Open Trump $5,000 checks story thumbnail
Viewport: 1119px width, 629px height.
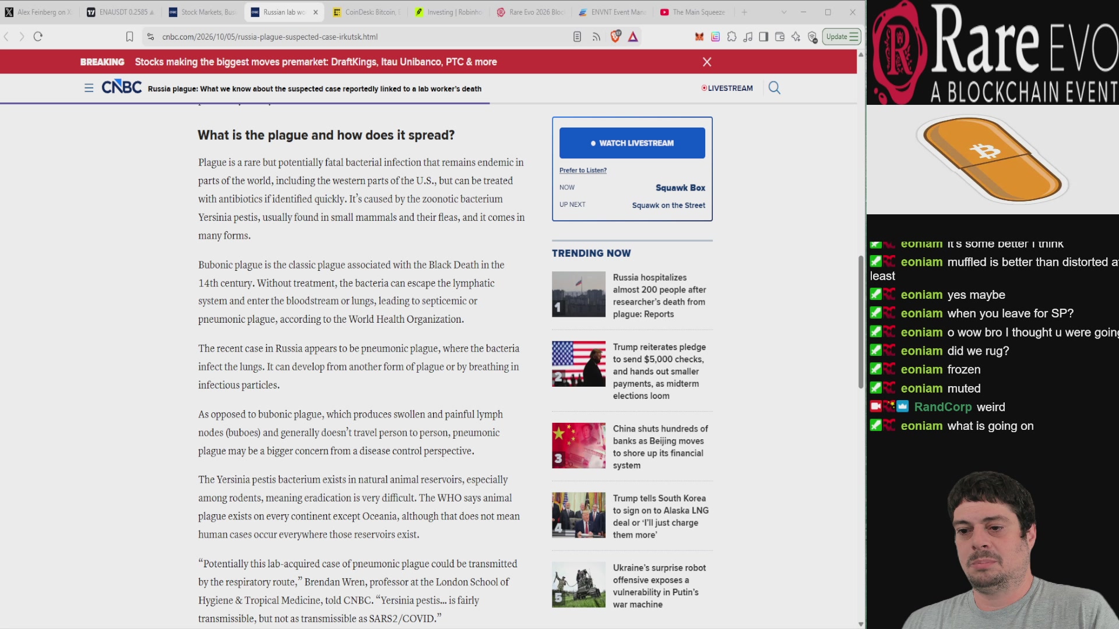click(x=579, y=364)
